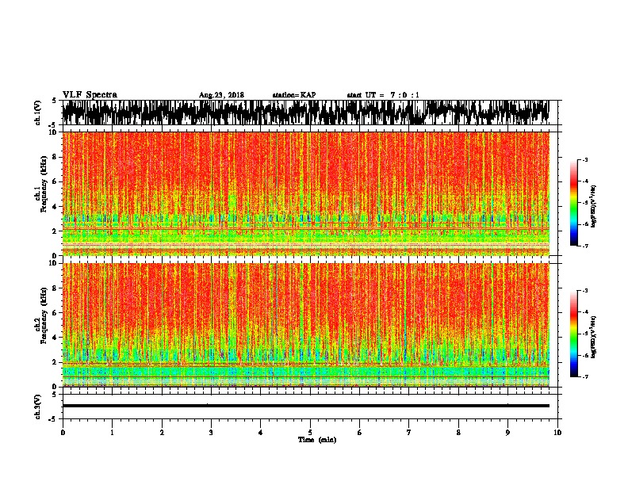Click the 4 kHz tick on ch.2 frequency axis

pos(55,338)
